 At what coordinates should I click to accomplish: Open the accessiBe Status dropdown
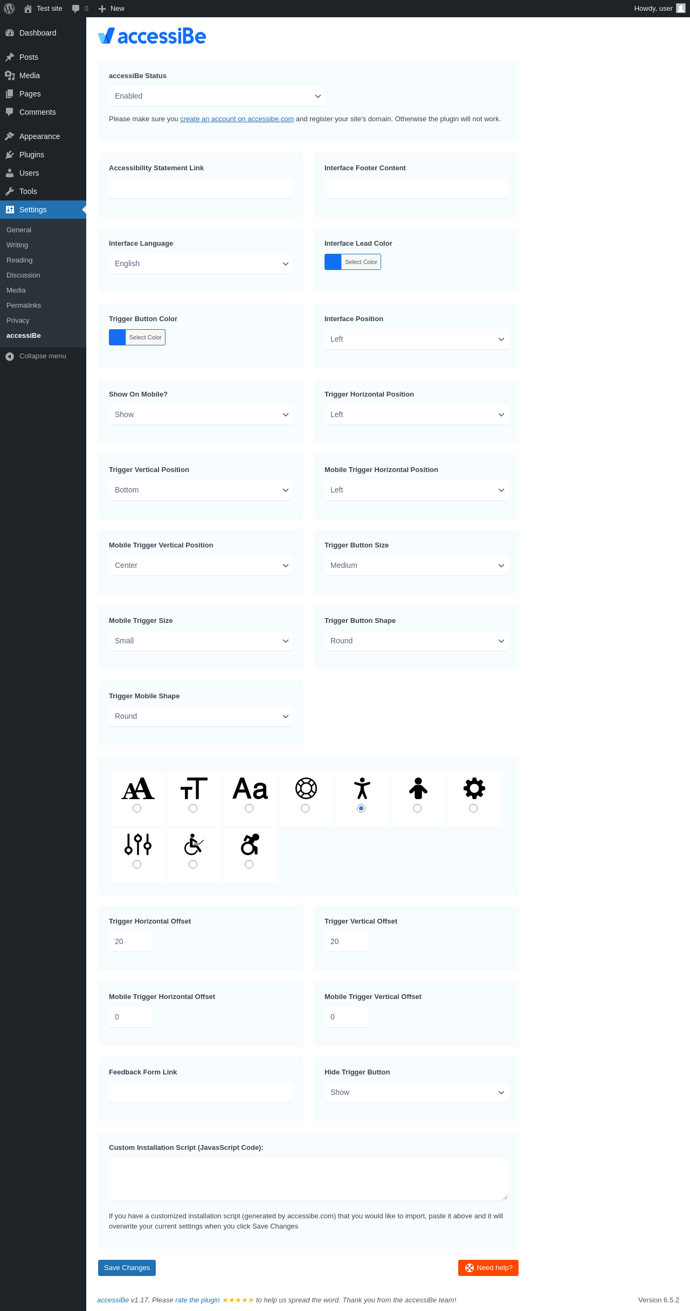pyautogui.click(x=217, y=96)
